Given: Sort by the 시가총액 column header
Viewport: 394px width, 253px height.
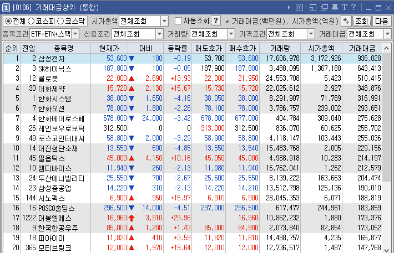Looking at the screenshot, I should (x=321, y=48).
